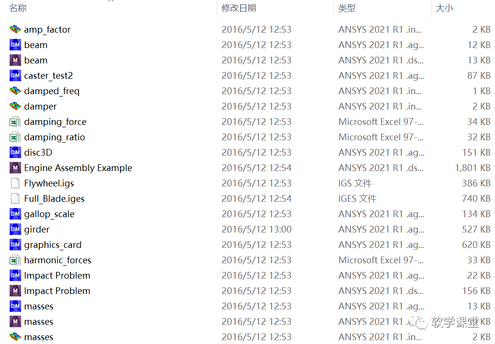This screenshot has width=495, height=344.
Task: Click the Excel icon for harmonic_forces
Action: click(x=15, y=260)
